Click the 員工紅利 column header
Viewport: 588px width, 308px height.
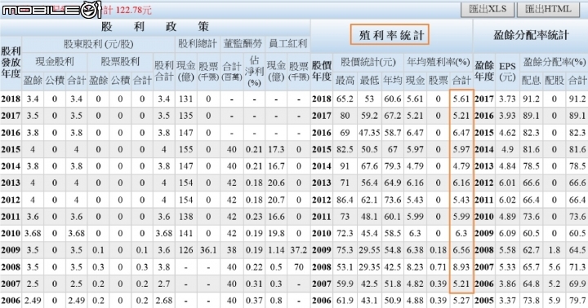287,44
